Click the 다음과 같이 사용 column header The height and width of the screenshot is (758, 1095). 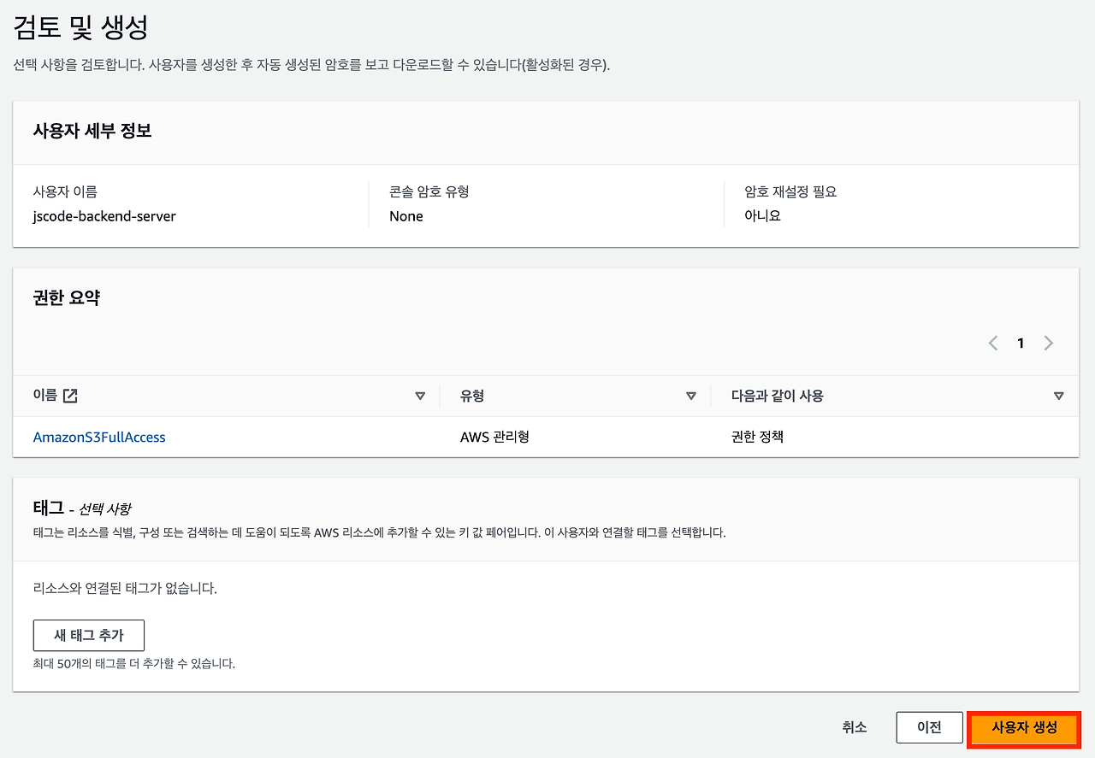coord(778,396)
